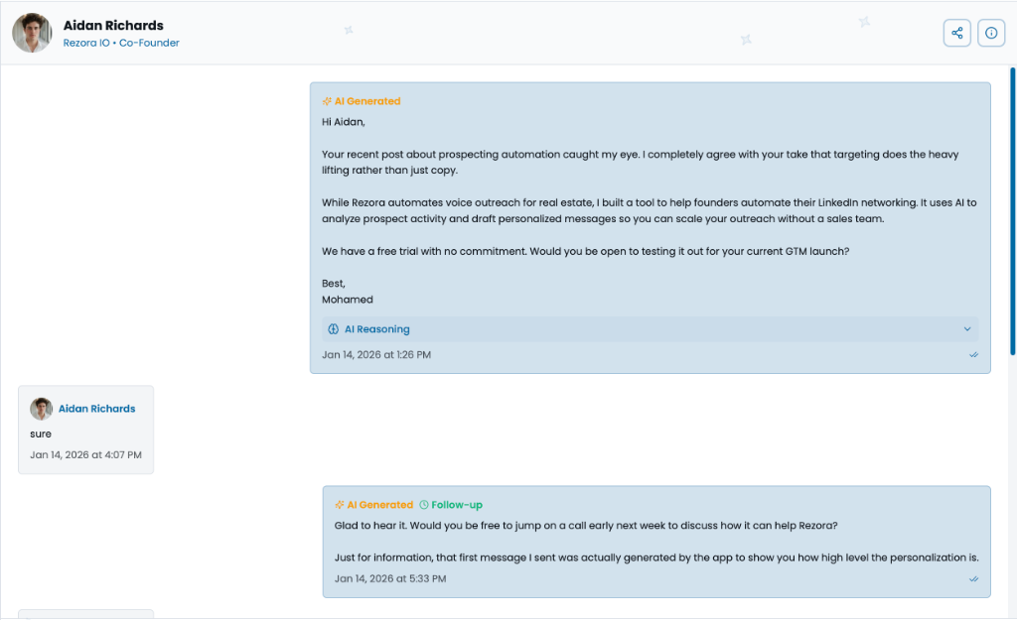The image size is (1017, 620).
Task: Click the partially visible card at the bottom left
Action: [85, 615]
